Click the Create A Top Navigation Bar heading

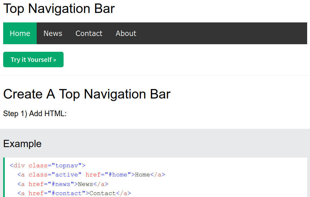[87, 94]
